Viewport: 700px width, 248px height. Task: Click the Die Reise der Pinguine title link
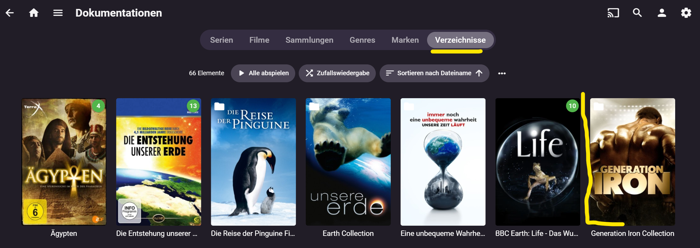tap(253, 234)
